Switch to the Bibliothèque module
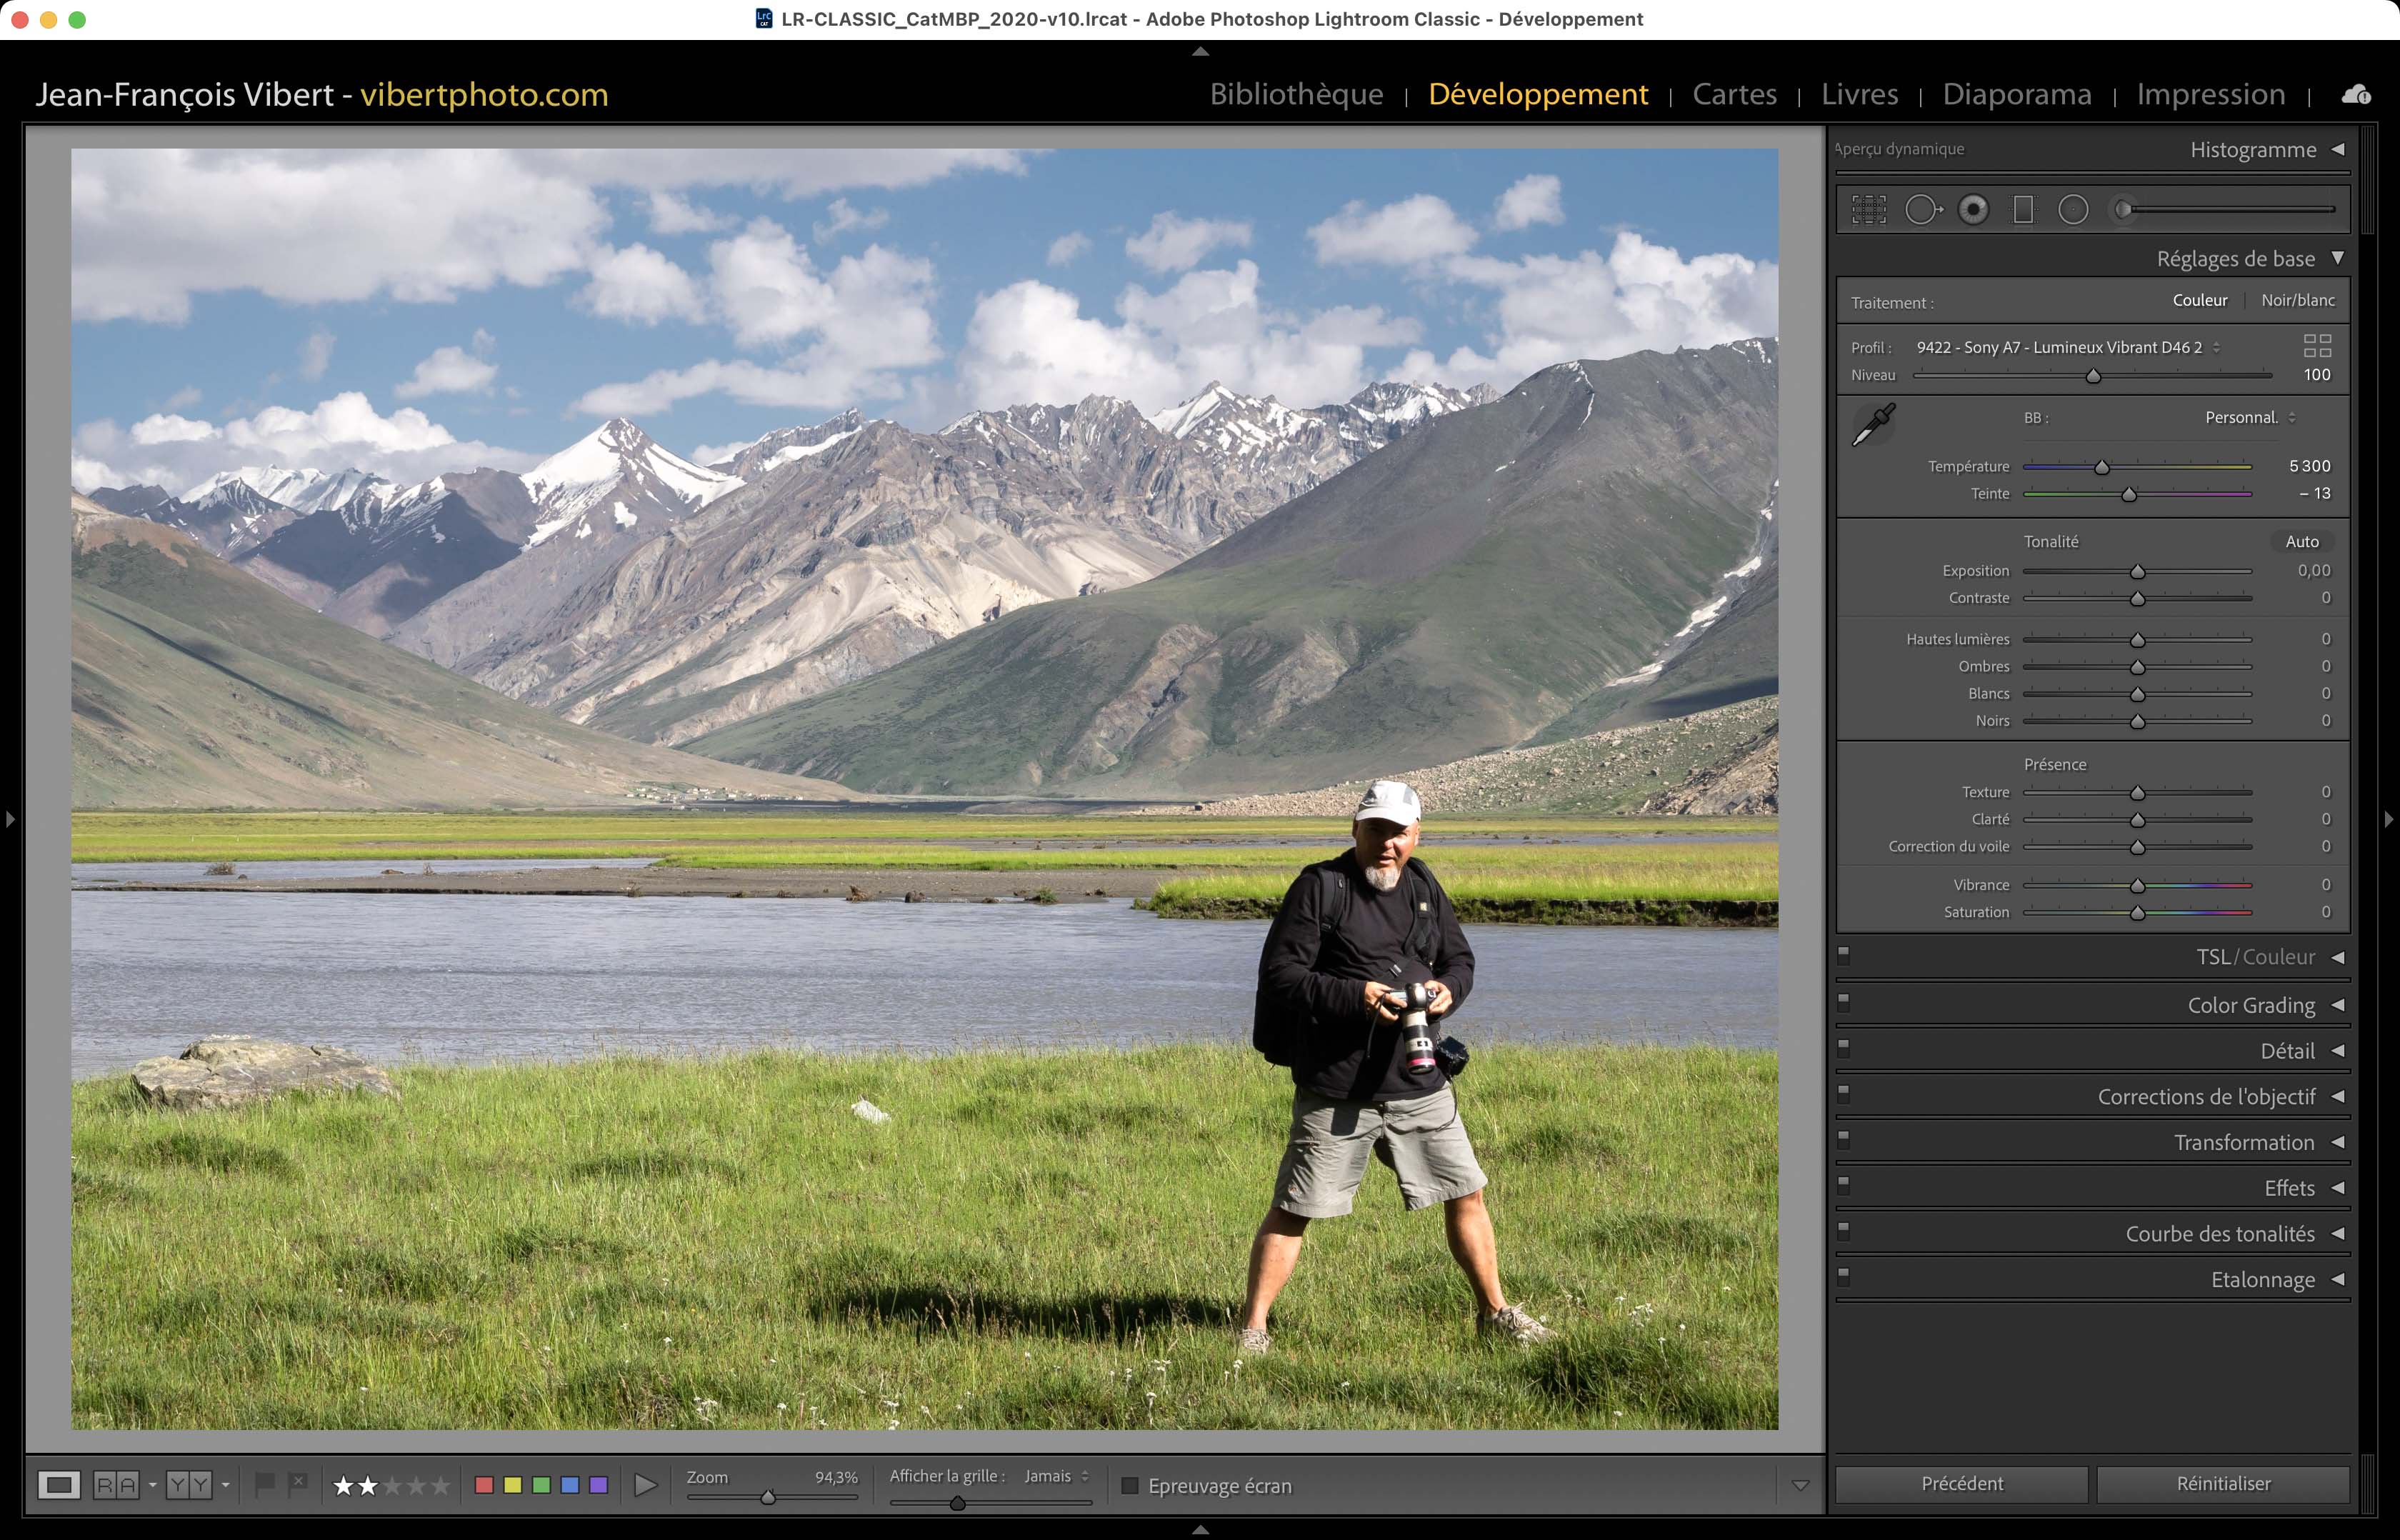2400x1540 pixels. pyautogui.click(x=1296, y=94)
